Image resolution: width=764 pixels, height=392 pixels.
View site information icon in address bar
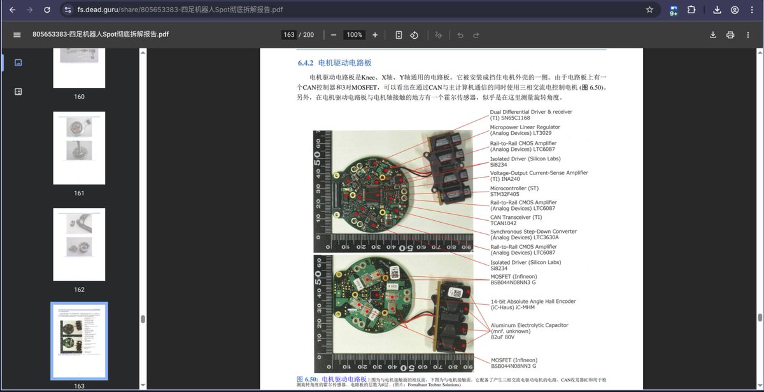click(69, 10)
